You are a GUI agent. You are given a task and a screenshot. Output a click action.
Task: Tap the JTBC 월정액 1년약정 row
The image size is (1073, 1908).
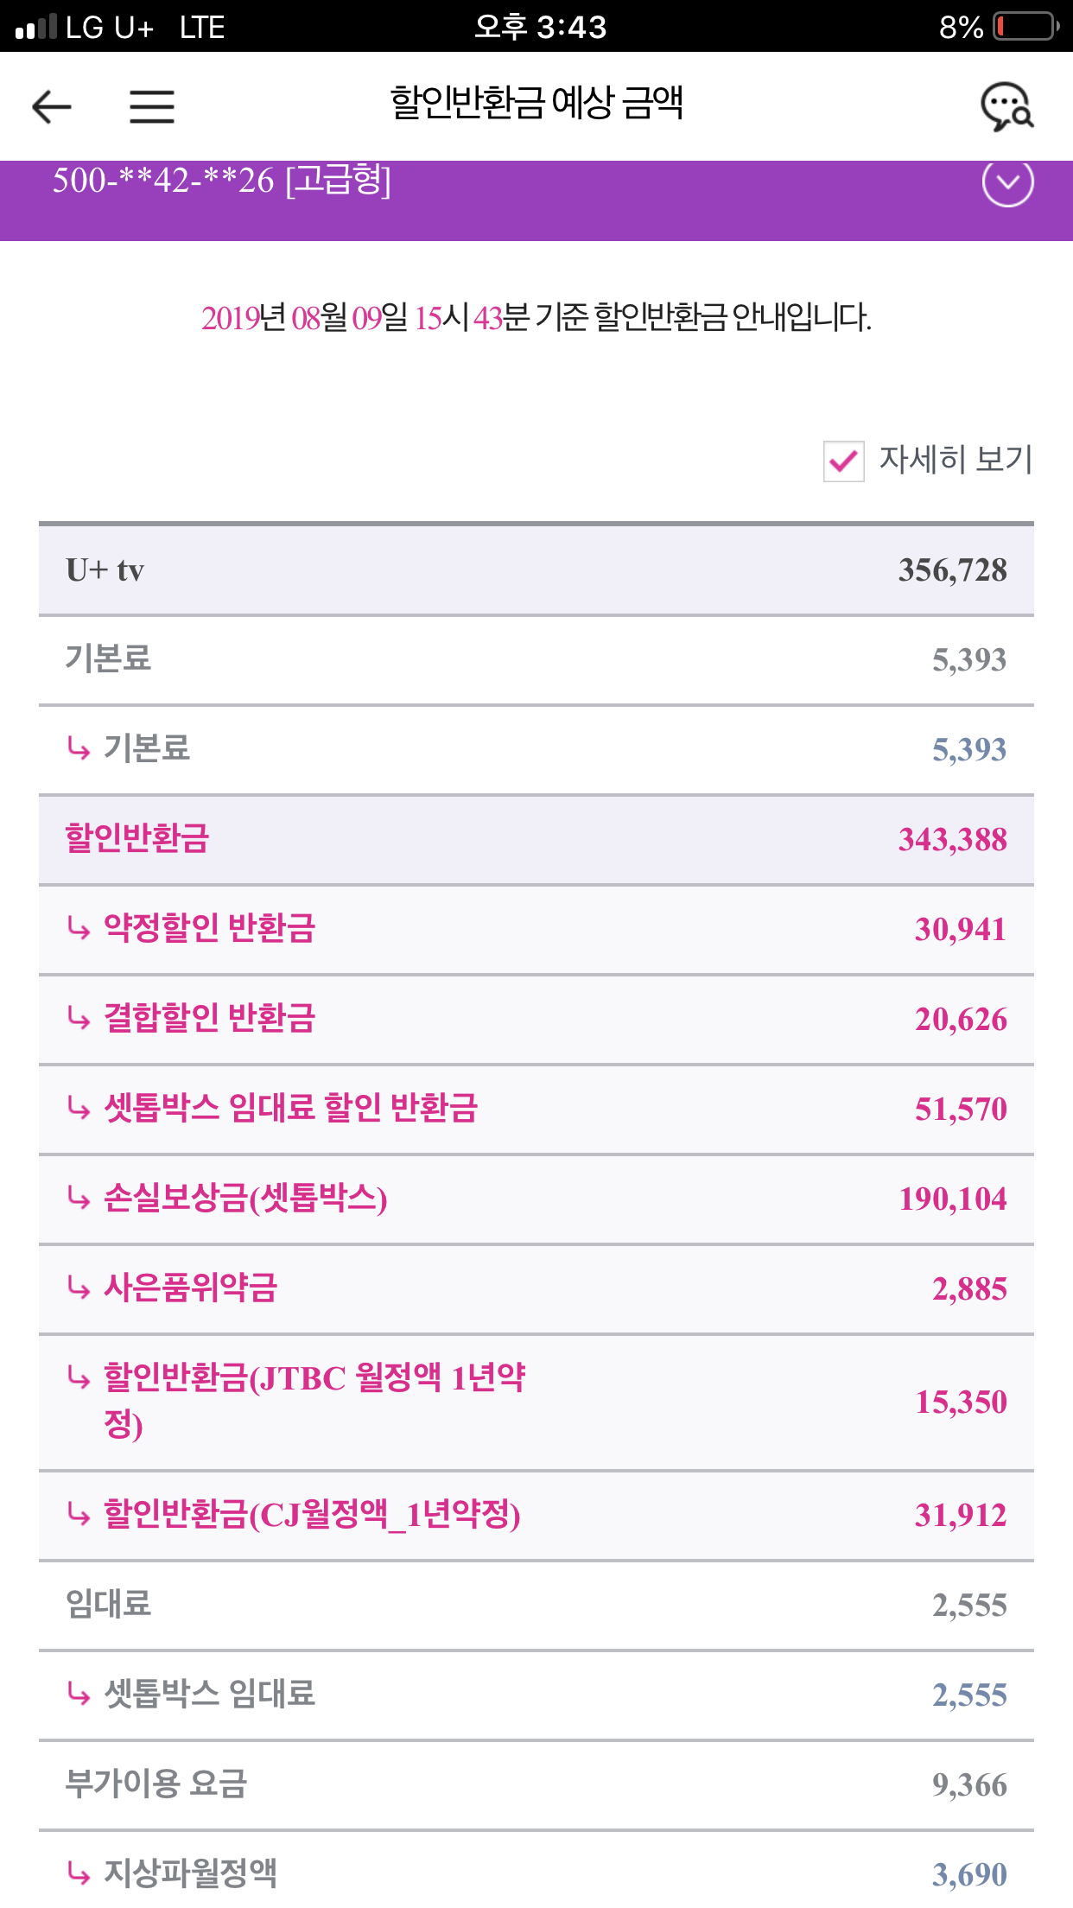[x=536, y=1401]
